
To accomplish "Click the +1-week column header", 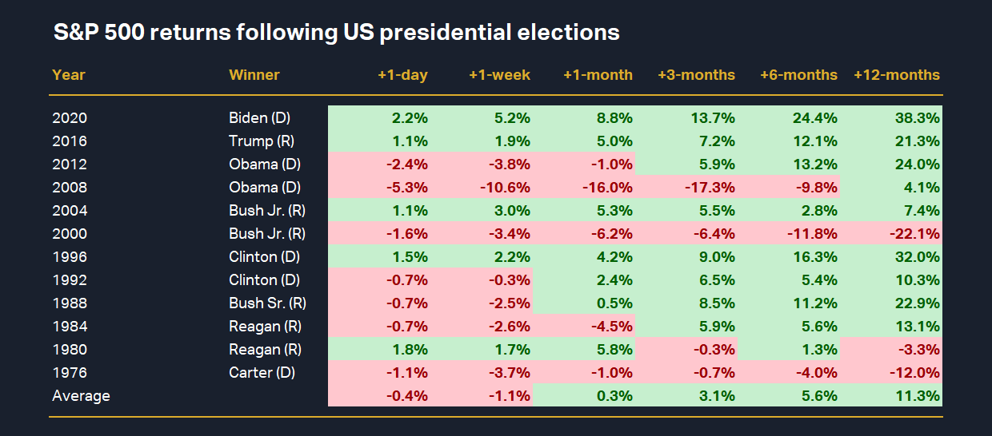I will [x=499, y=75].
